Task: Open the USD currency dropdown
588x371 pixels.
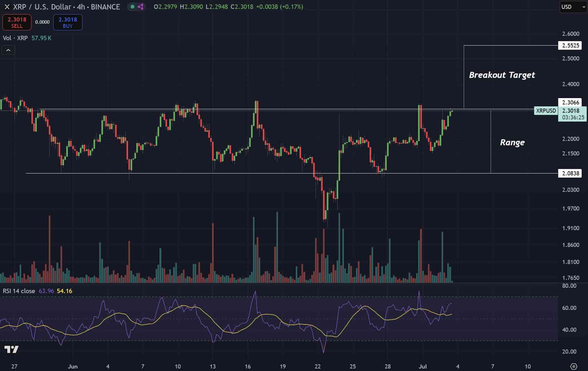Action: pyautogui.click(x=573, y=7)
